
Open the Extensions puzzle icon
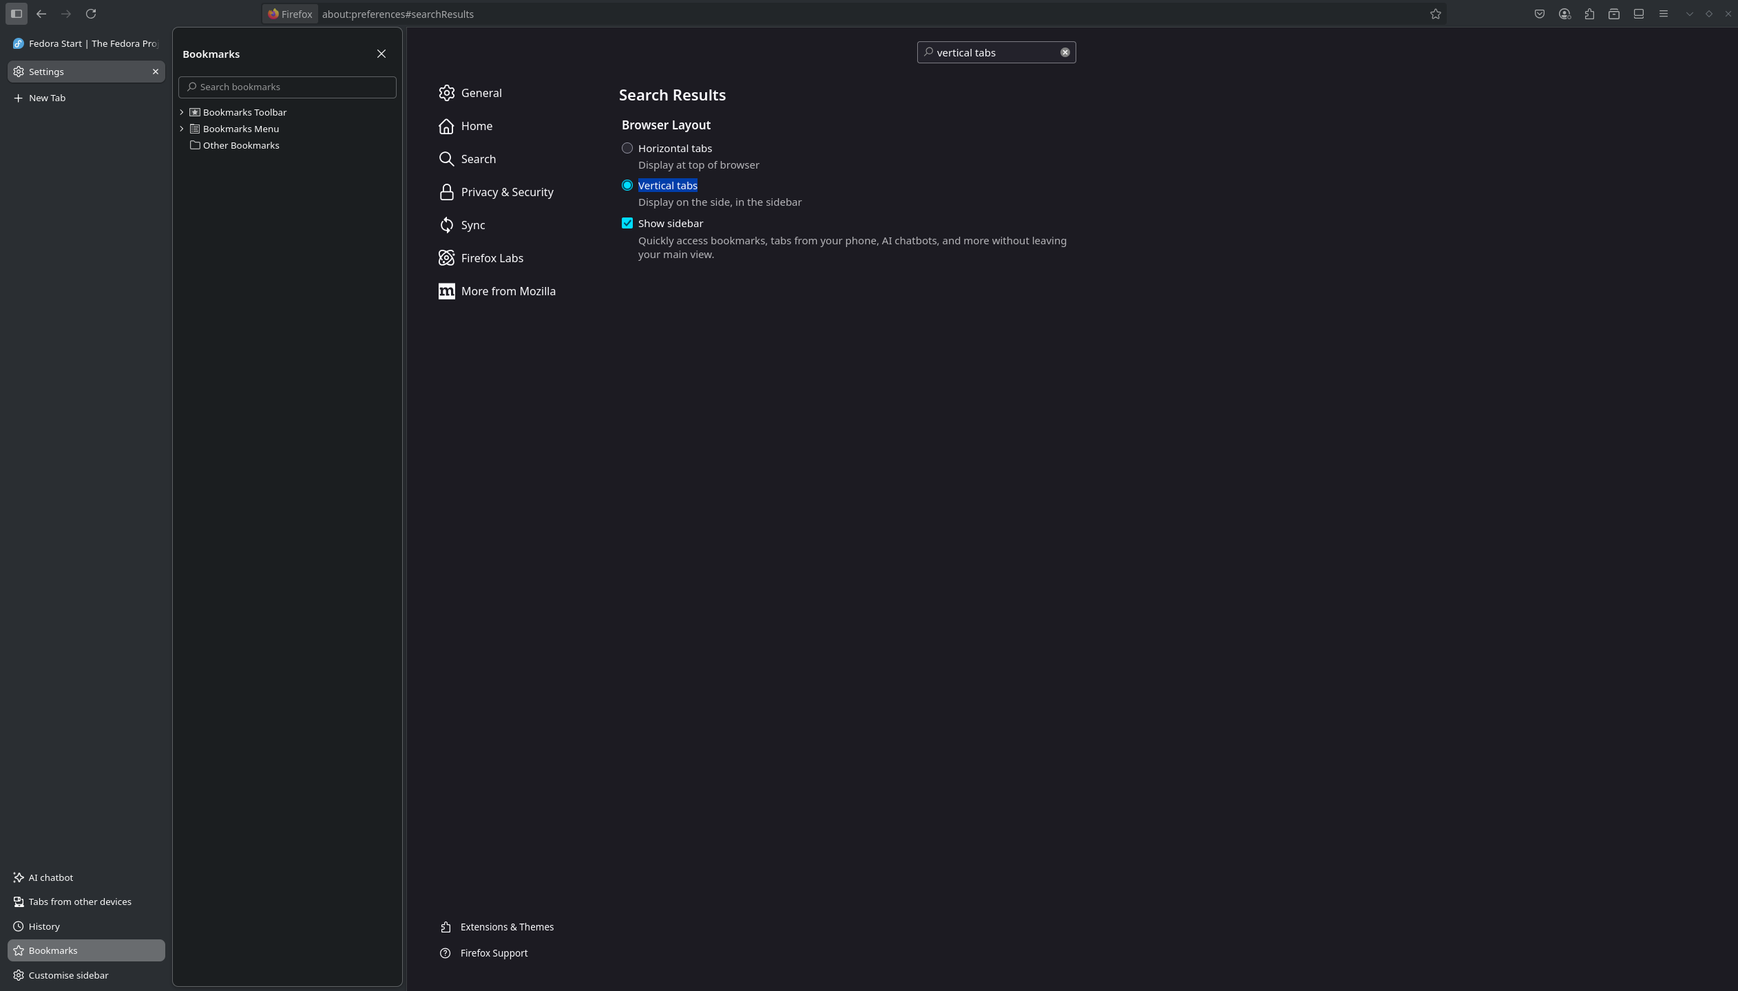pos(1589,14)
